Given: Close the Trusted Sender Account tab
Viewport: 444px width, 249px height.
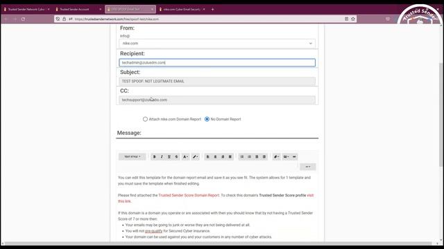Looking at the screenshot, I should pyautogui.click(x=100, y=9).
